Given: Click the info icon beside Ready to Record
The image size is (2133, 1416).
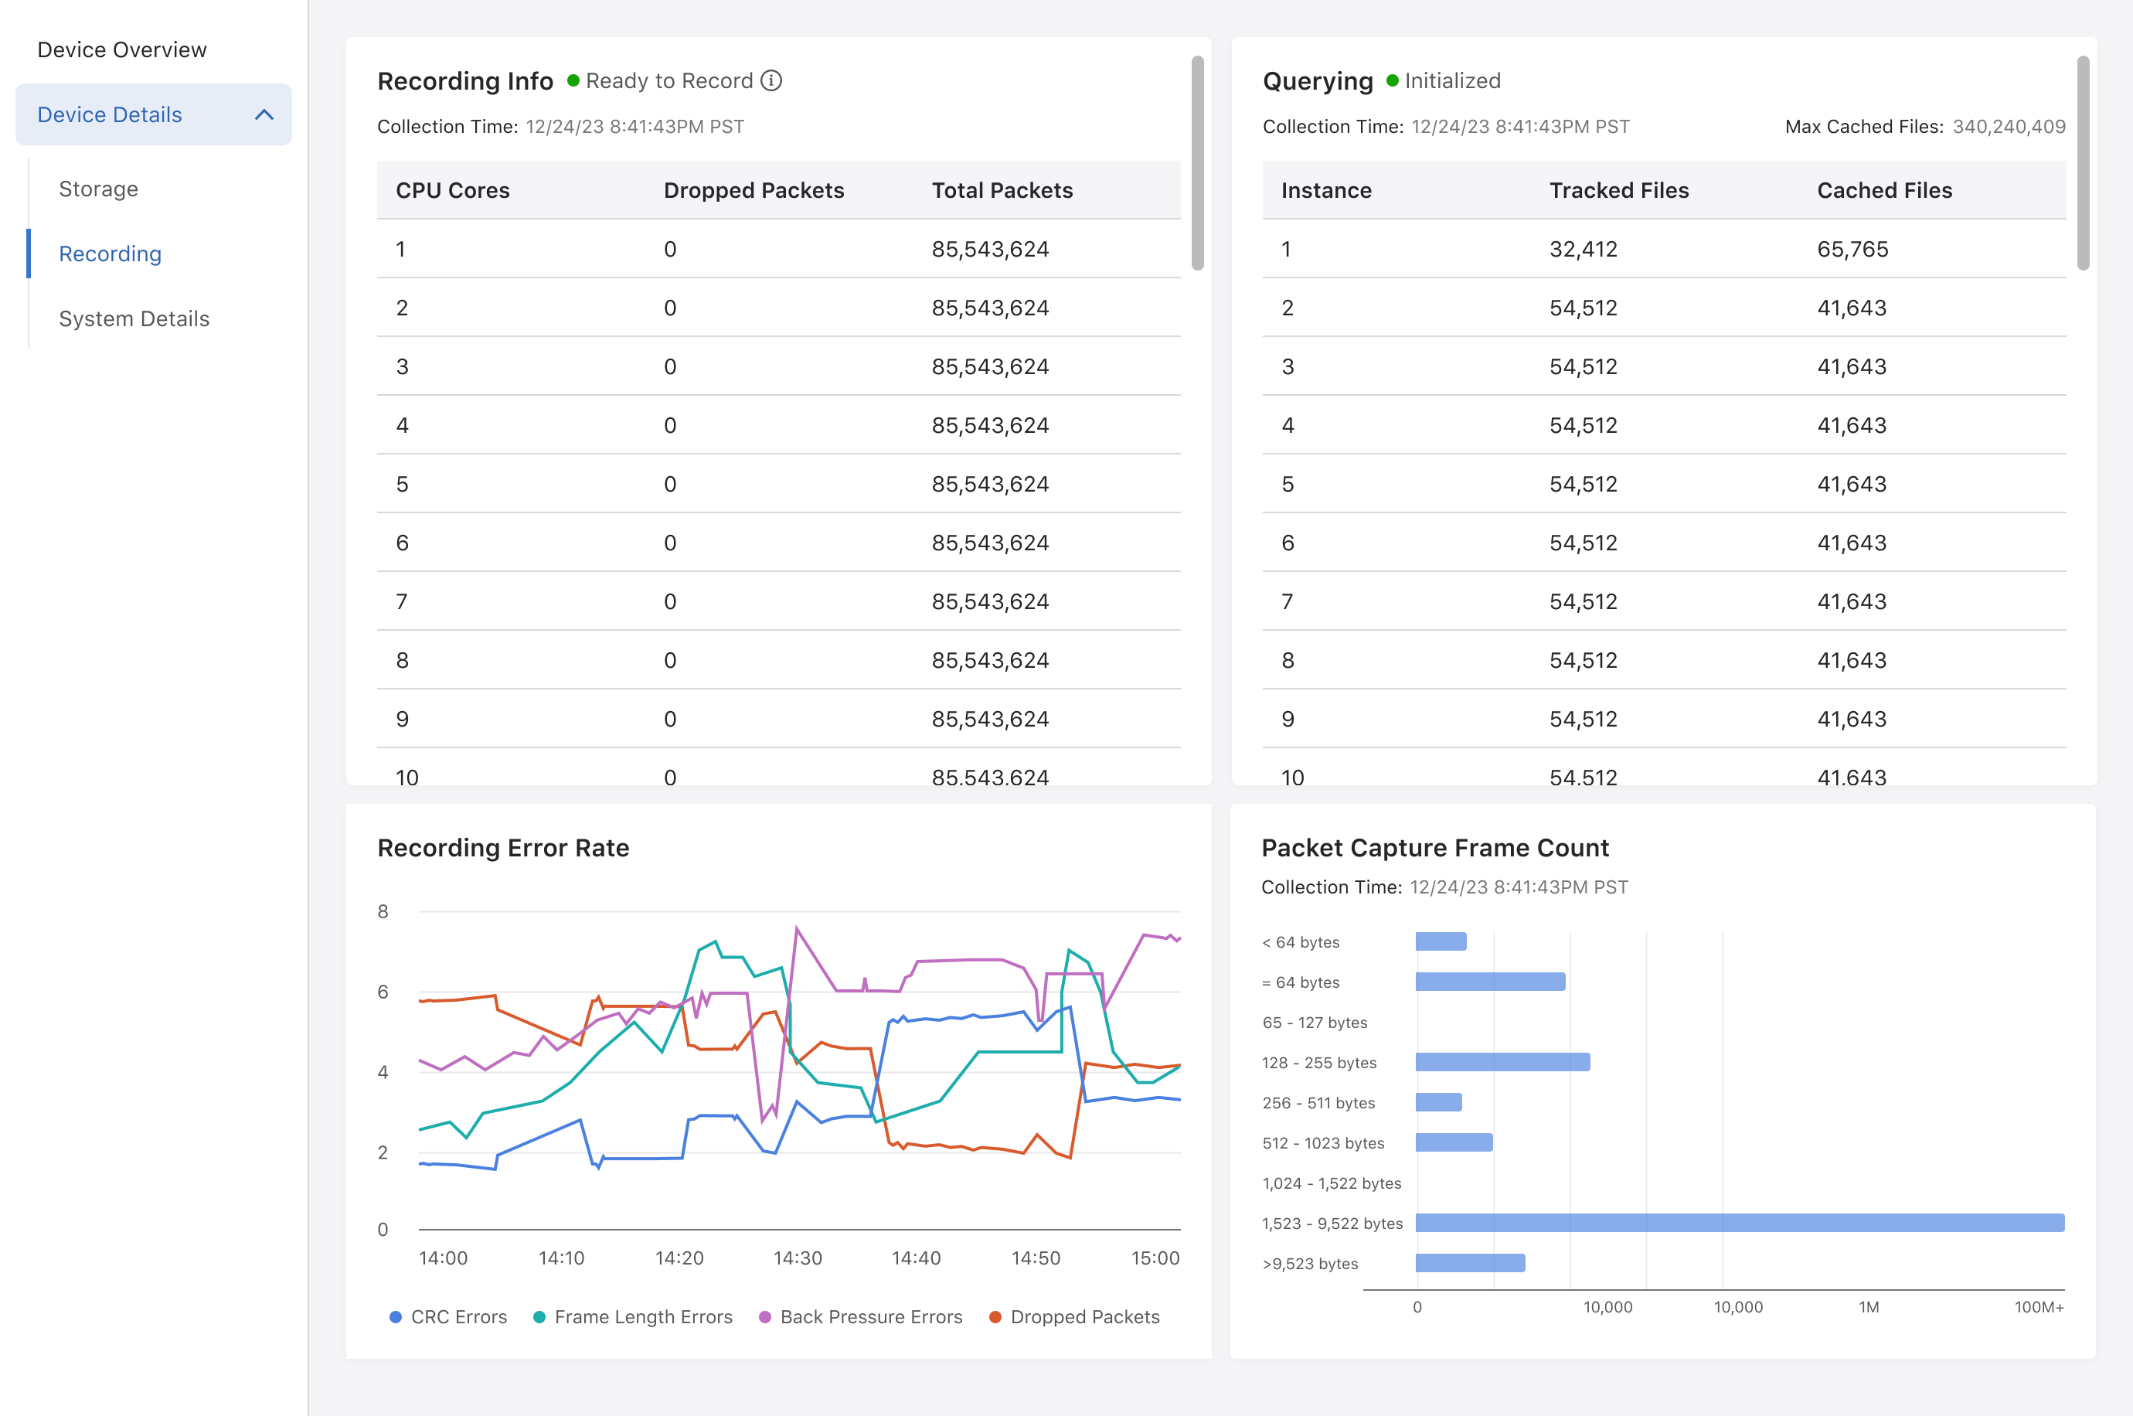Looking at the screenshot, I should pos(771,80).
